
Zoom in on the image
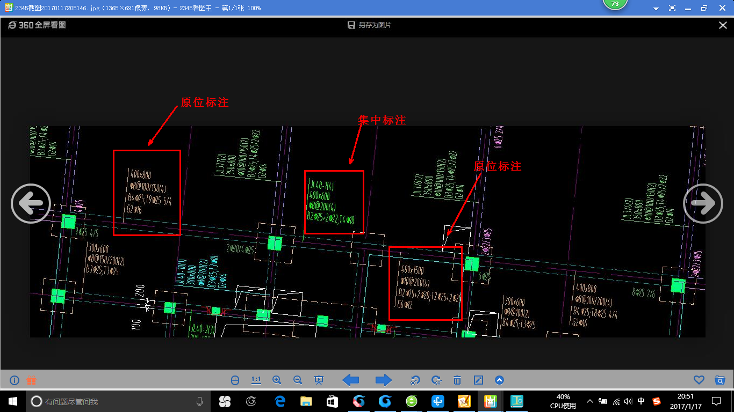[x=277, y=380]
